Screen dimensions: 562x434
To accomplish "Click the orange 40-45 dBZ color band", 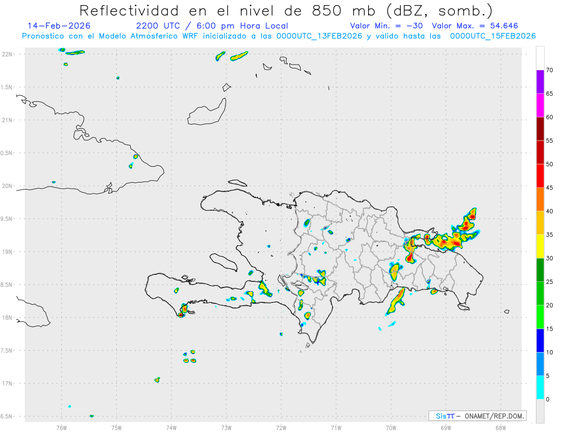I will (540, 199).
